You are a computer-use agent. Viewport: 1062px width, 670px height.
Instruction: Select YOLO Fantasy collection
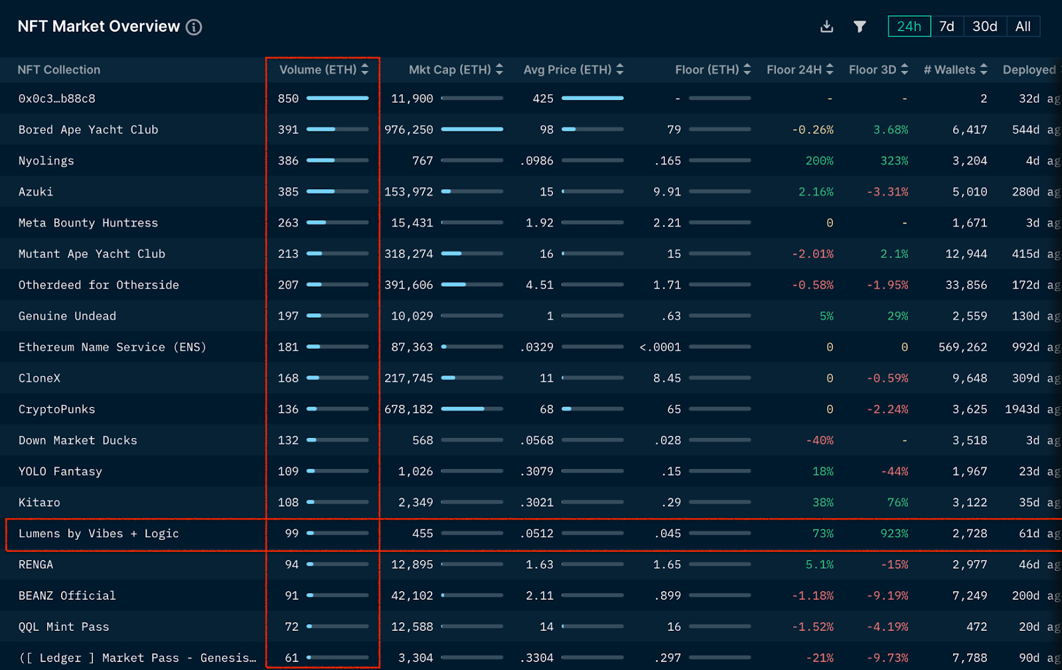[x=60, y=472]
